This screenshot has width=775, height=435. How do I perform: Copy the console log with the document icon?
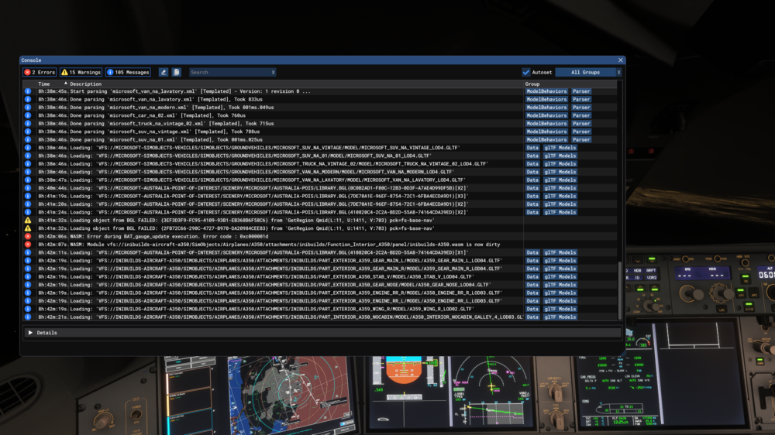pos(177,72)
